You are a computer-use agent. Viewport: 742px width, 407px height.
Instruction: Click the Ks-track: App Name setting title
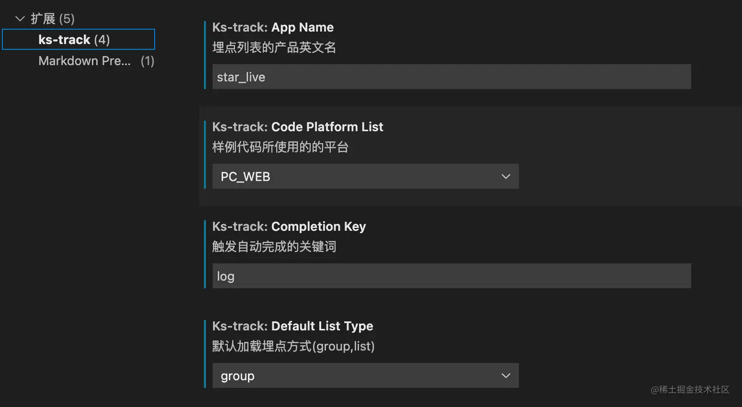click(273, 27)
